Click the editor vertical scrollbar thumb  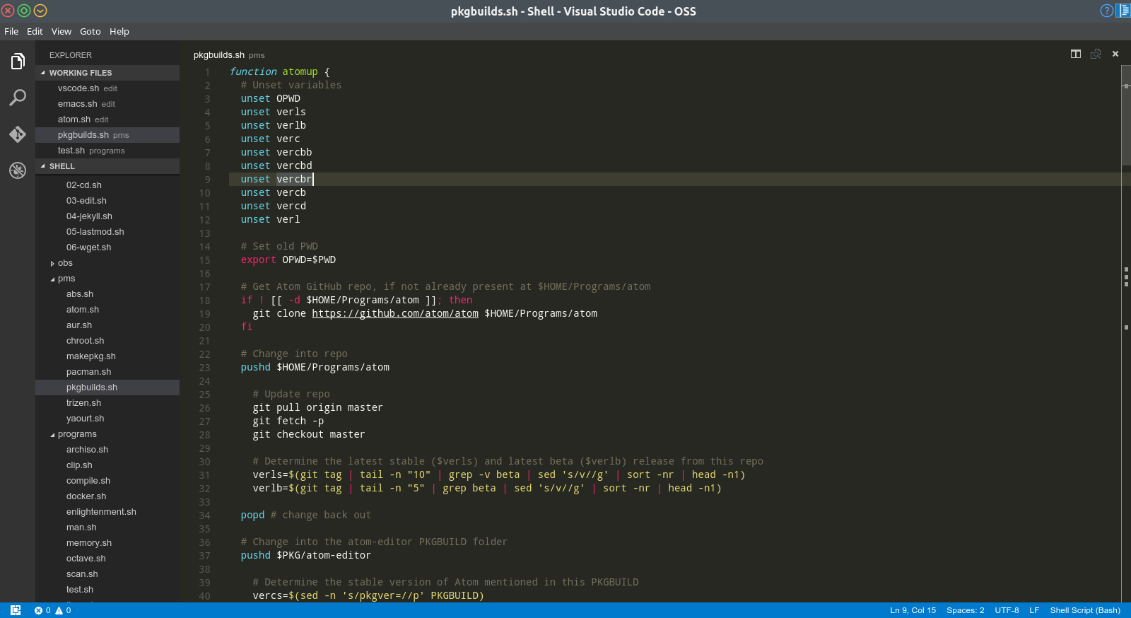(1126, 115)
